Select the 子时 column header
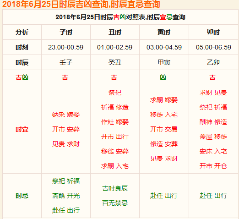The image size is (239, 219). pos(66,32)
